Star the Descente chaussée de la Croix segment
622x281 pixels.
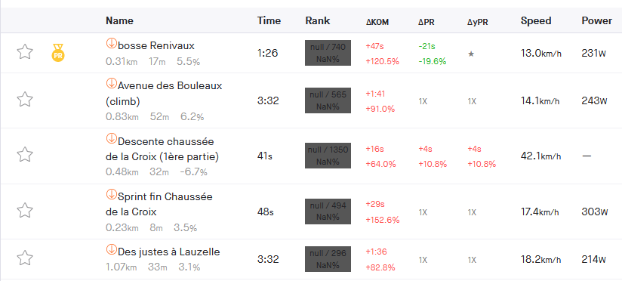click(25, 154)
